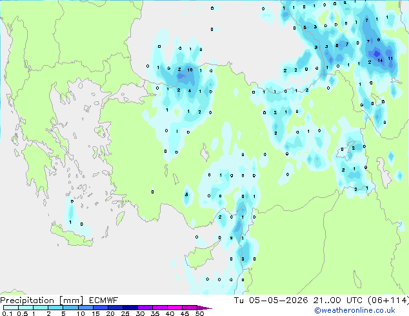Select the legend swatch between 45 and 50
The image size is (409, 316).
pos(190,308)
